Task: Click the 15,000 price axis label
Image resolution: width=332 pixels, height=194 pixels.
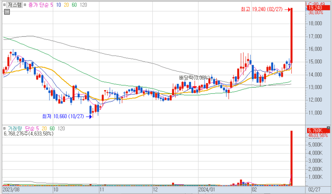Action: click(315, 62)
